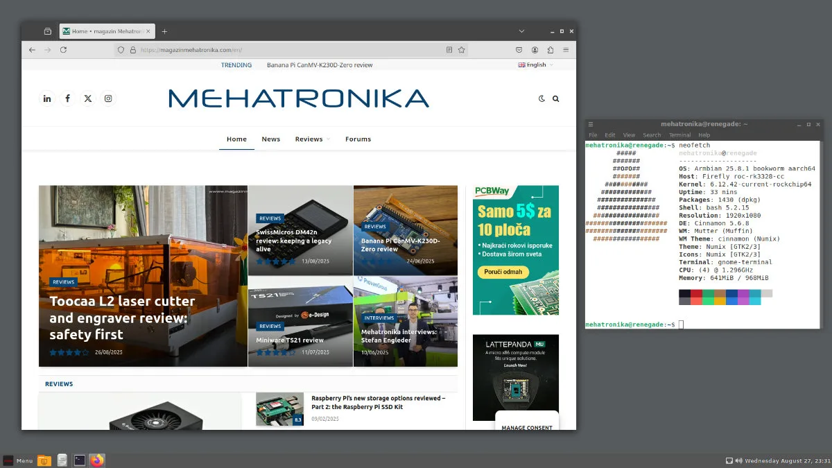Click the Manage Consent button

click(x=527, y=428)
